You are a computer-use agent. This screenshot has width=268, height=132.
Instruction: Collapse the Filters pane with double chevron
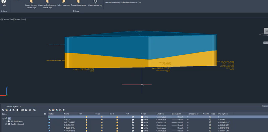[45, 114]
